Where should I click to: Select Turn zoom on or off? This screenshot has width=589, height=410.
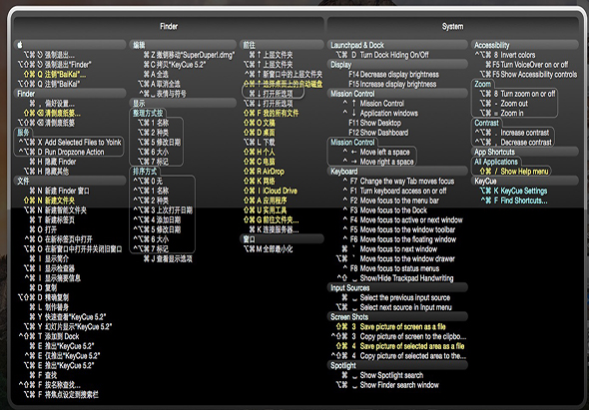click(x=517, y=94)
